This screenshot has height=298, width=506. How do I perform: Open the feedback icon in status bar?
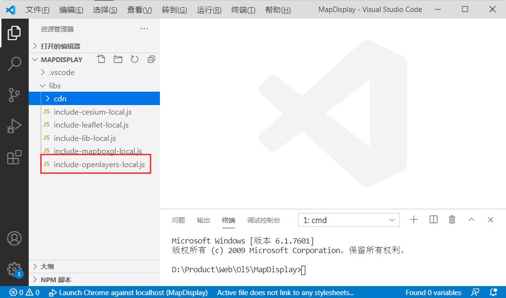coord(475,293)
